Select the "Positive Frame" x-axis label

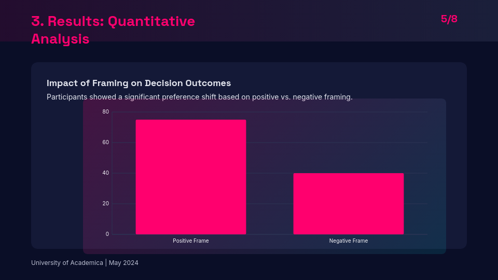[x=191, y=241]
